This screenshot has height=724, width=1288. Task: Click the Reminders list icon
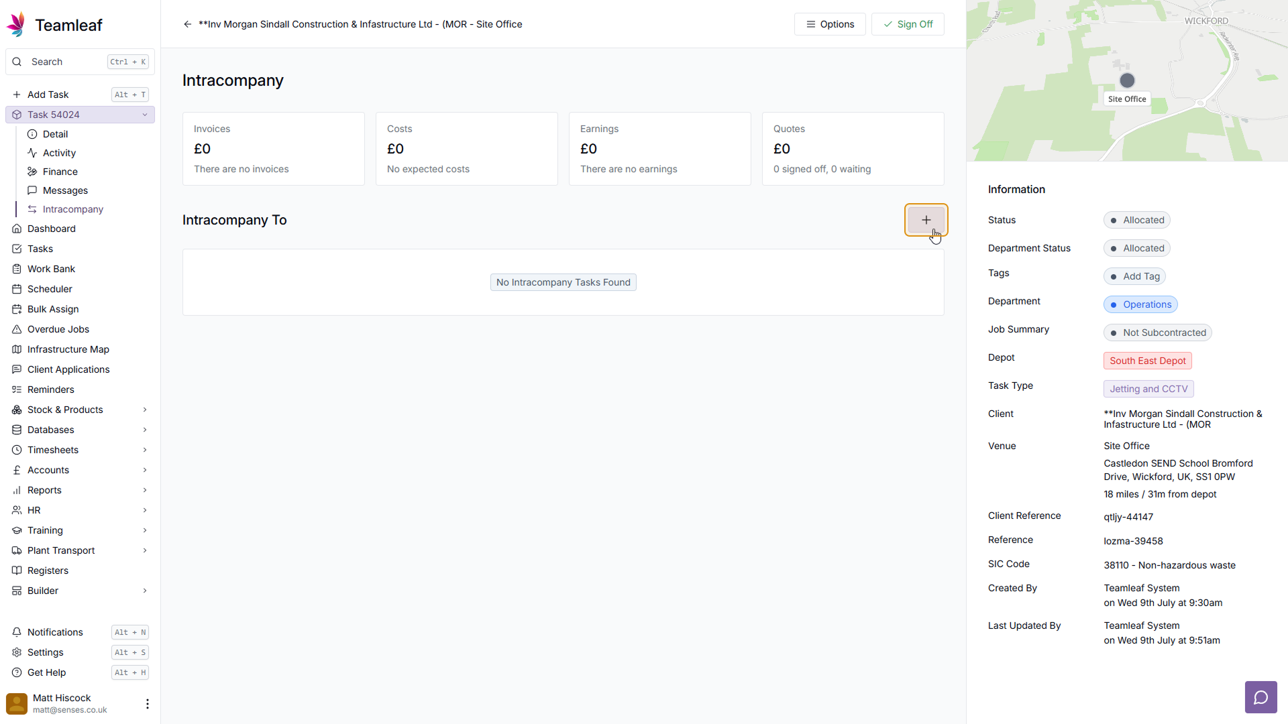[17, 389]
